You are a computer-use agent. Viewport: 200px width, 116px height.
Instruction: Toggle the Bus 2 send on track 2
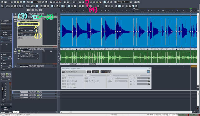coord(19,33)
